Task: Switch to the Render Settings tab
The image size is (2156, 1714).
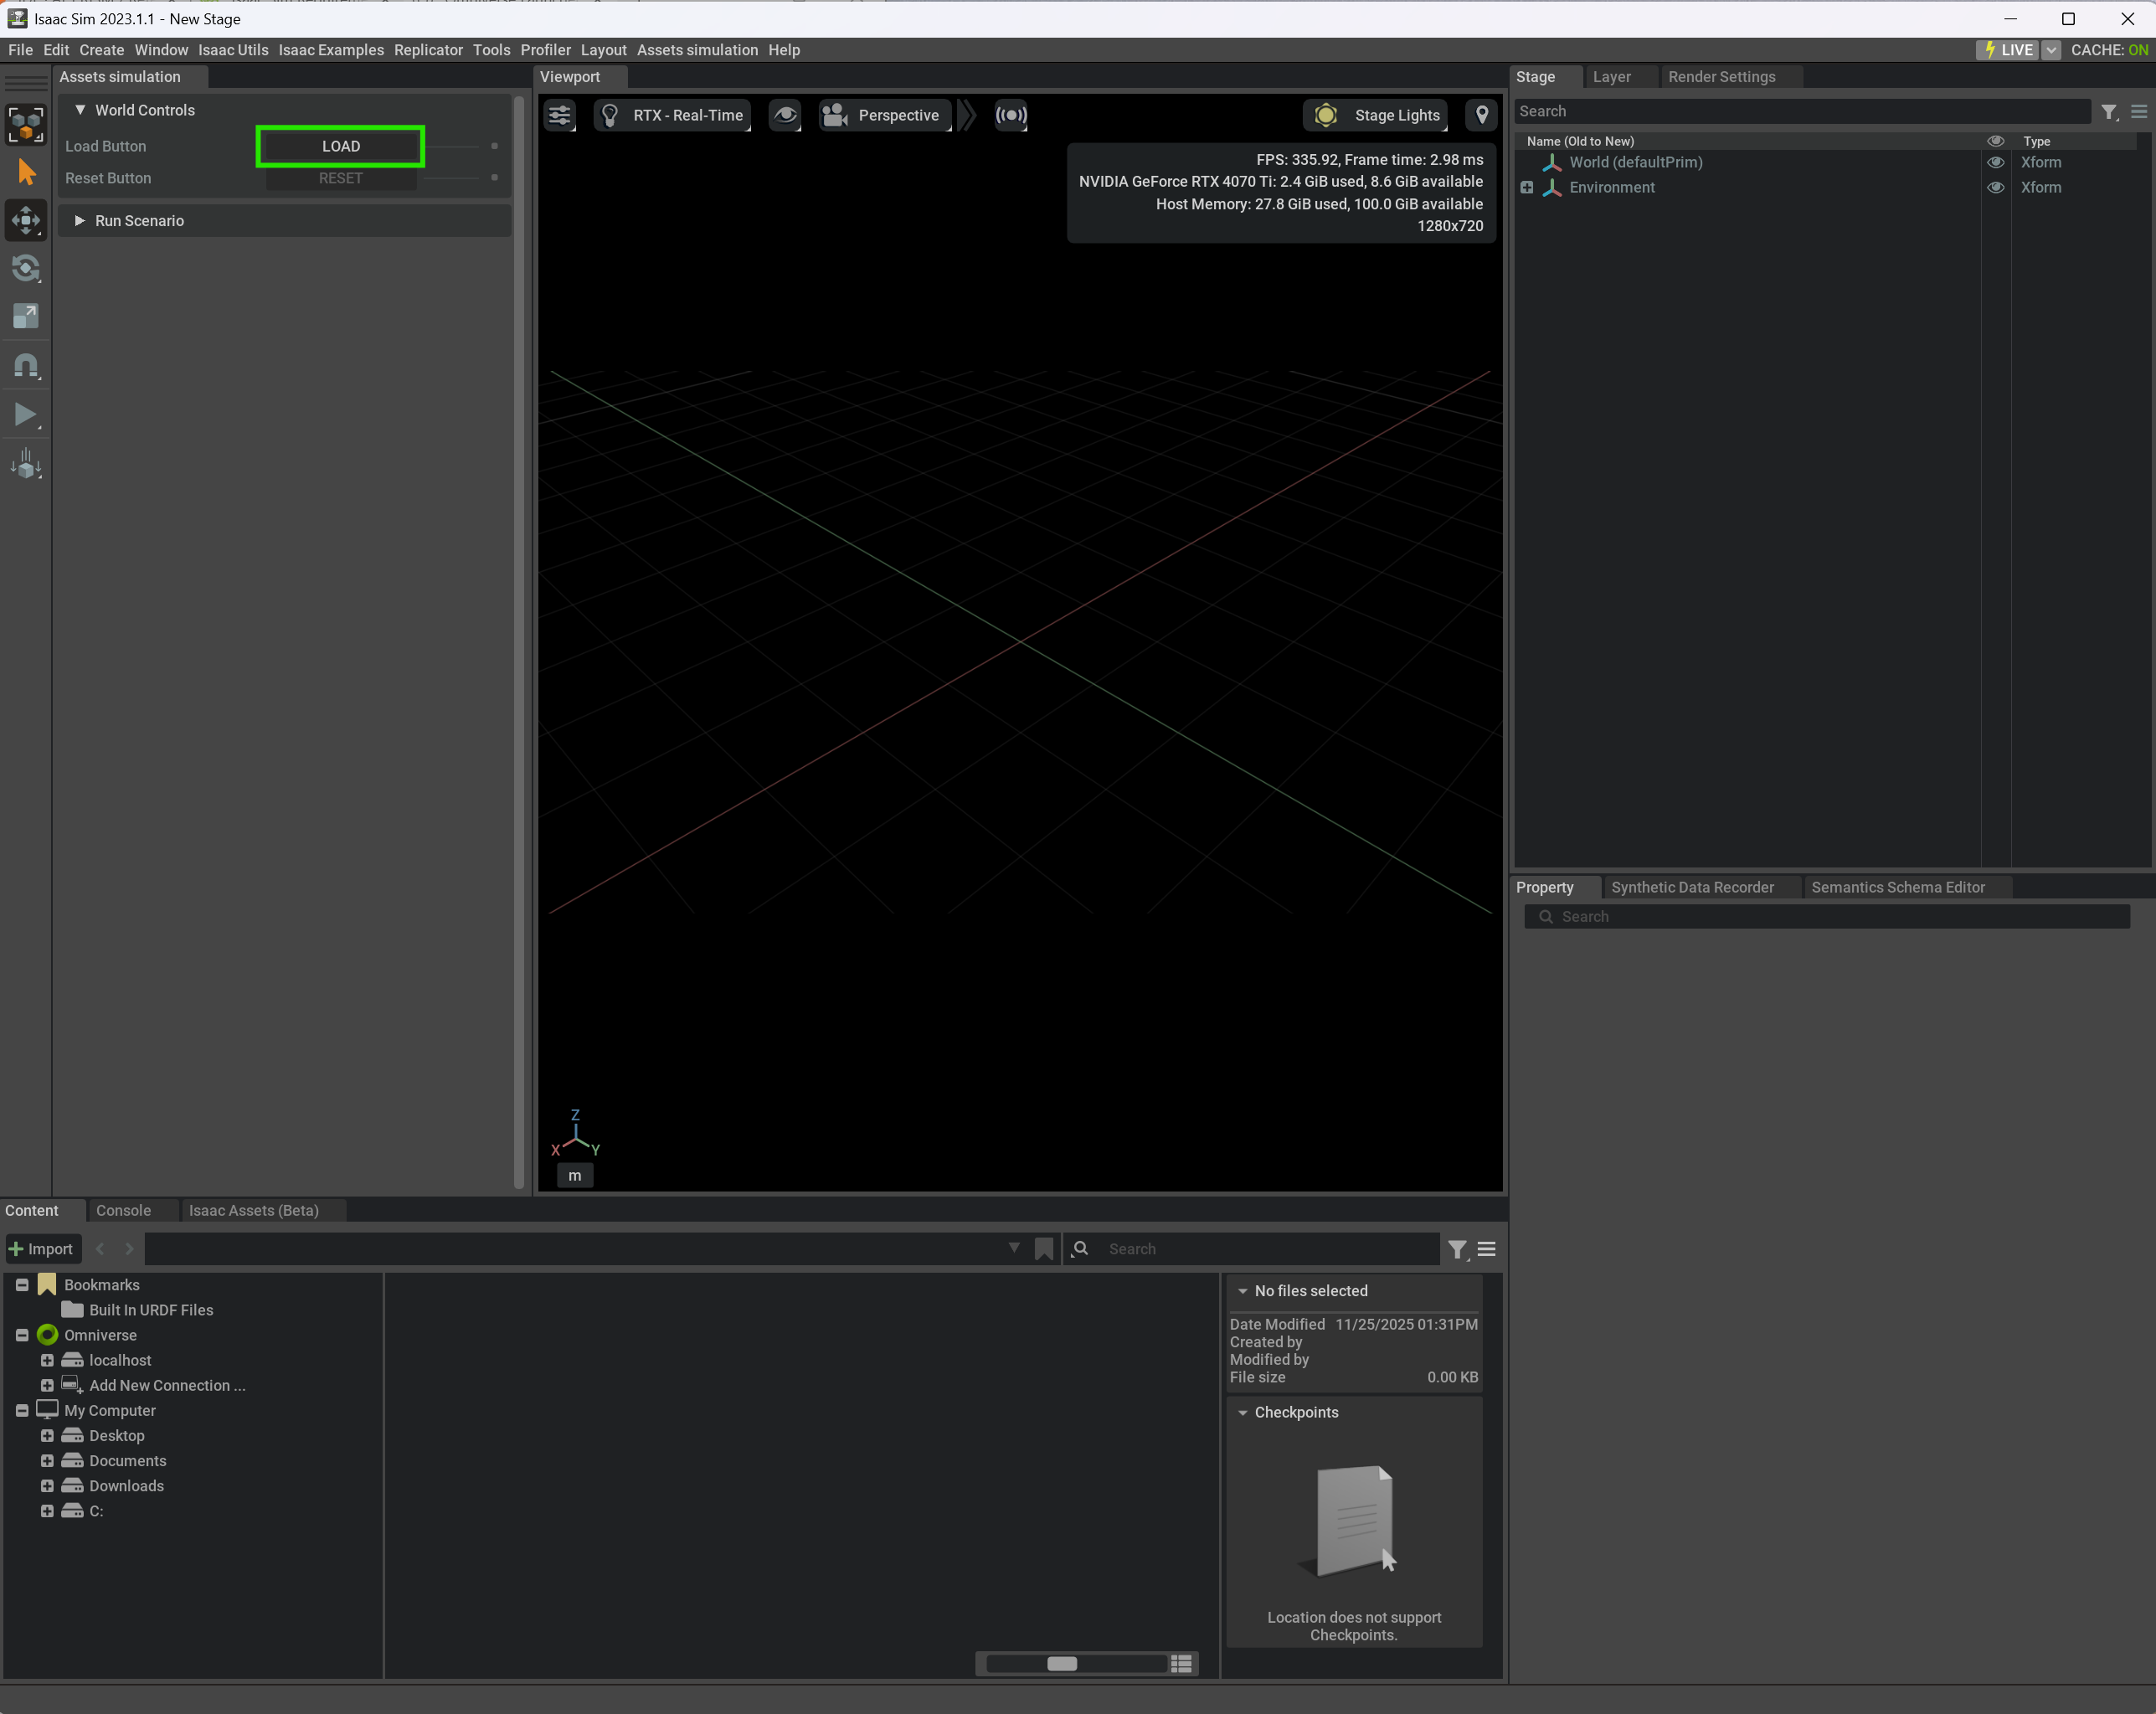Action: (x=1721, y=77)
